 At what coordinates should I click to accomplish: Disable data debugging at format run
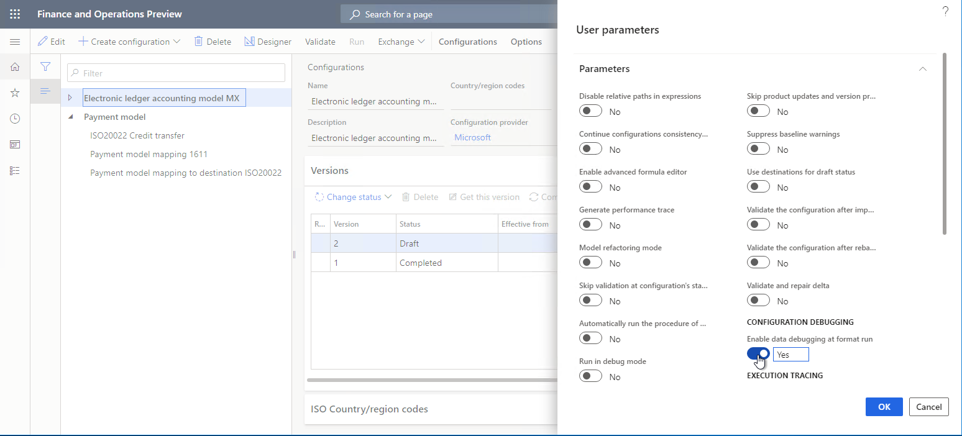[x=758, y=353]
